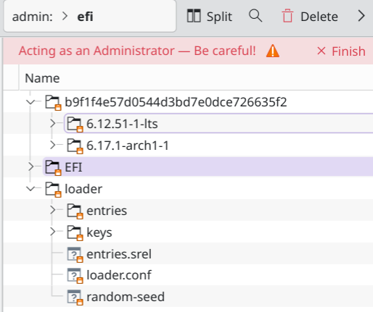Select the '6.12.51-1-lts' name text
This screenshot has height=312, width=373.
(x=122, y=124)
